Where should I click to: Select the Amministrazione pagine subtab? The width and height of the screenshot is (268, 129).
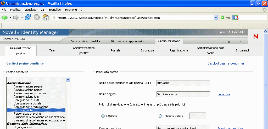click(x=21, y=50)
